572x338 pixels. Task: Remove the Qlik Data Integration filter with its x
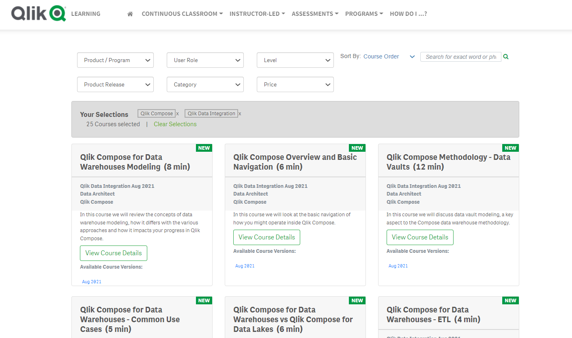coord(240,113)
